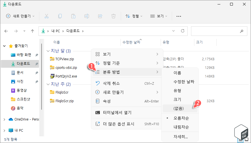This screenshot has height=143, width=251.
Task: Click the Paste clipboard icon
Action: coord(73,16)
